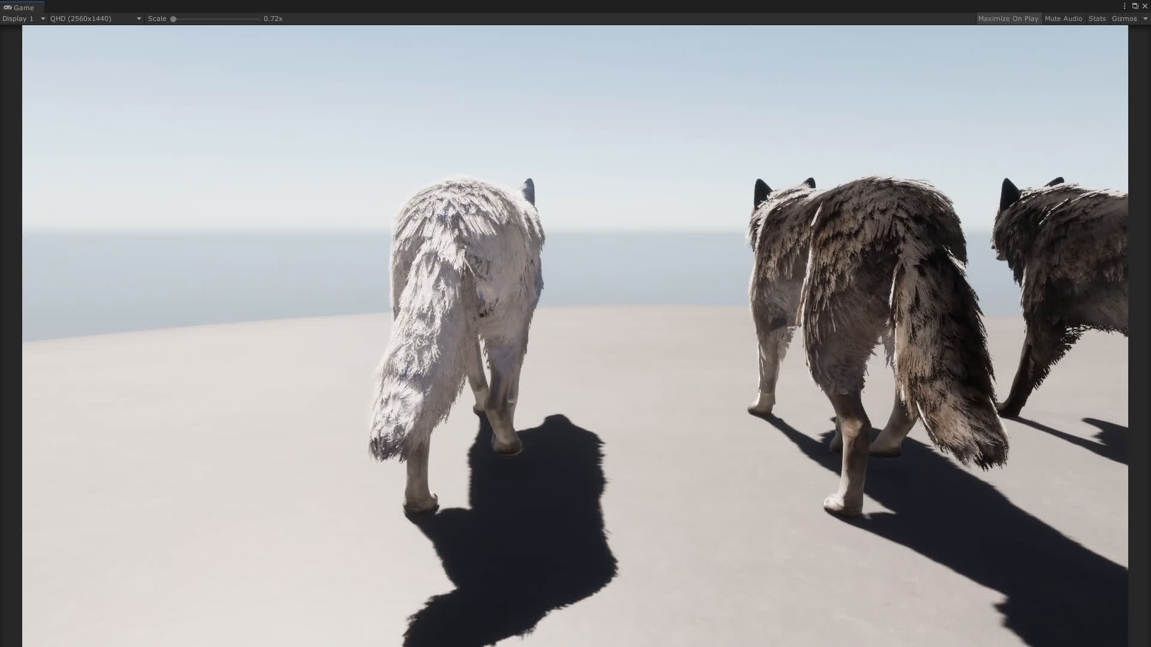Image resolution: width=1151 pixels, height=647 pixels.
Task: Click the 0.72x scale value text
Action: click(273, 19)
